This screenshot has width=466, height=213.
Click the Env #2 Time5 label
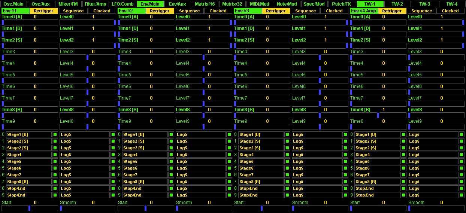click(x=124, y=75)
